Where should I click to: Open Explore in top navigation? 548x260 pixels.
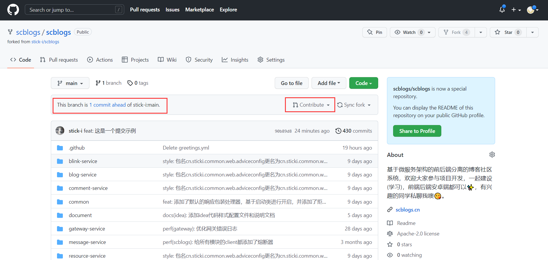click(x=228, y=10)
